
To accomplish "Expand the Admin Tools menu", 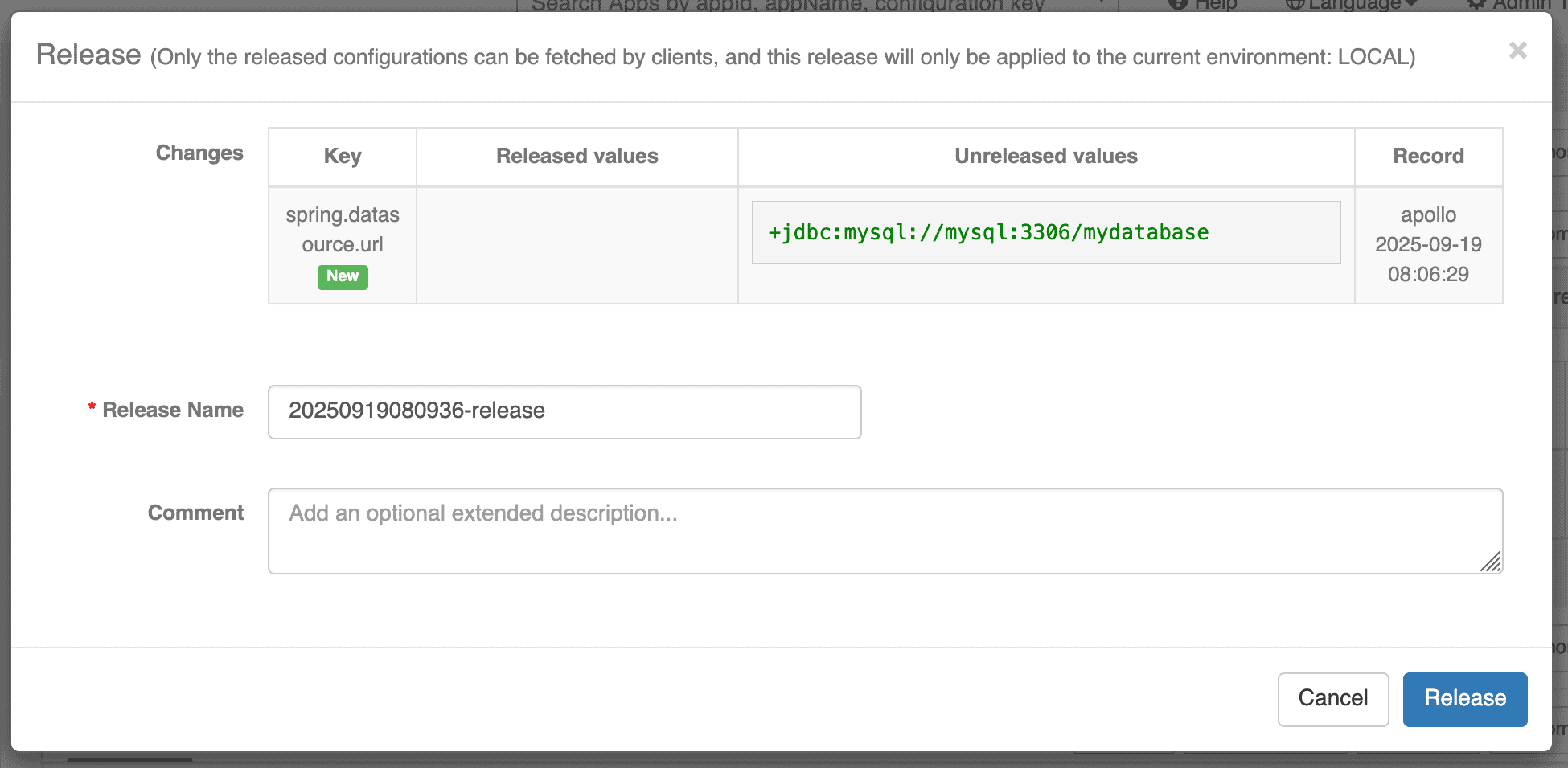I will pyautogui.click(x=1520, y=4).
